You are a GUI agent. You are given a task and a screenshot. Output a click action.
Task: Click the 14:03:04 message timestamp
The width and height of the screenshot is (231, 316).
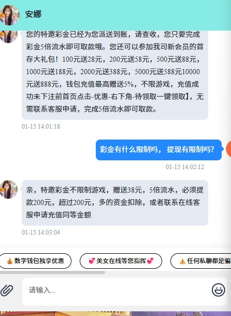pos(41,232)
